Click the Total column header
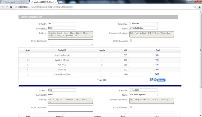The width and height of the screenshot is (202, 117). (x=158, y=50)
